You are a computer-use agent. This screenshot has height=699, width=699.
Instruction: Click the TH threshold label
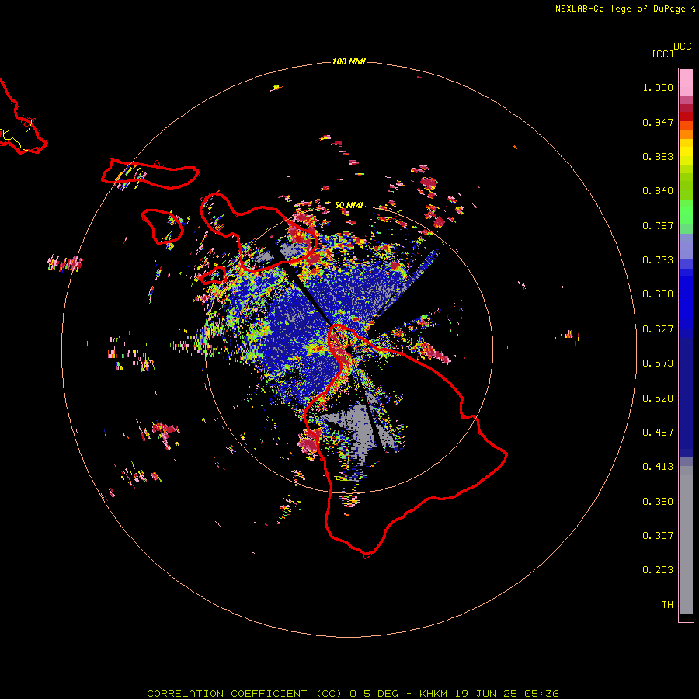coord(667,605)
